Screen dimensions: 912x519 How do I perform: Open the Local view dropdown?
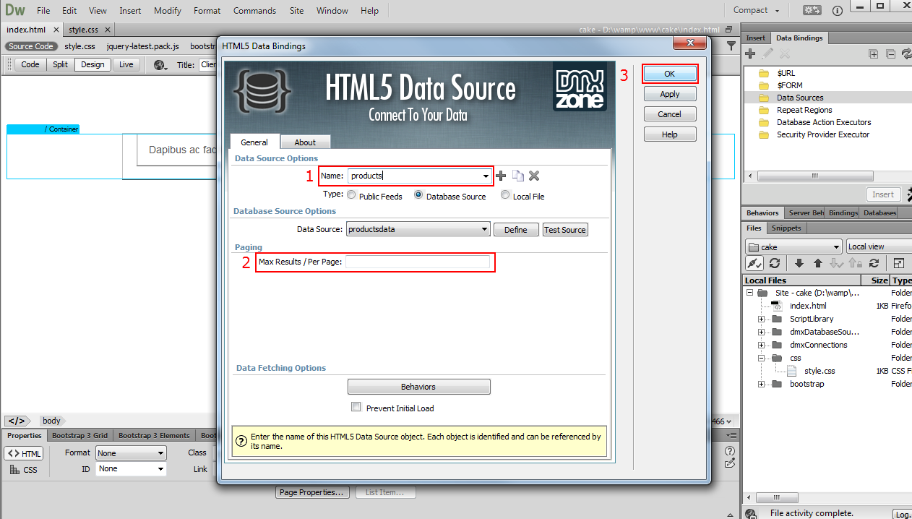[879, 246]
